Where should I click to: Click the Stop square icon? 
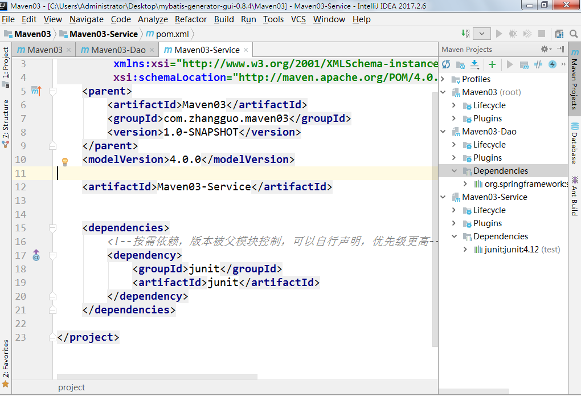coord(541,34)
